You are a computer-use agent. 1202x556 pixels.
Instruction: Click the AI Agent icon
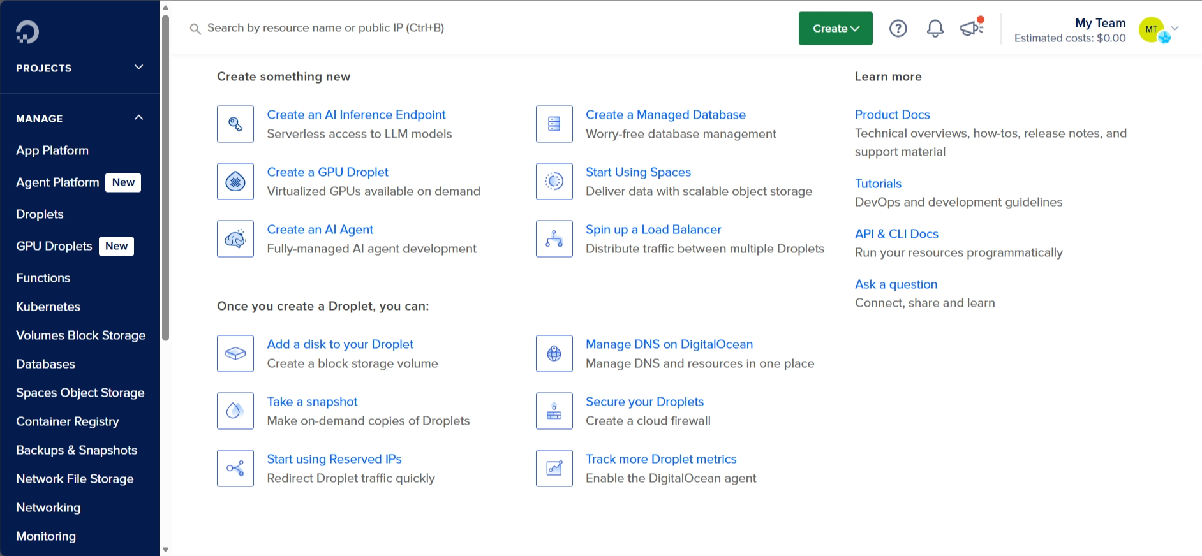click(x=235, y=238)
